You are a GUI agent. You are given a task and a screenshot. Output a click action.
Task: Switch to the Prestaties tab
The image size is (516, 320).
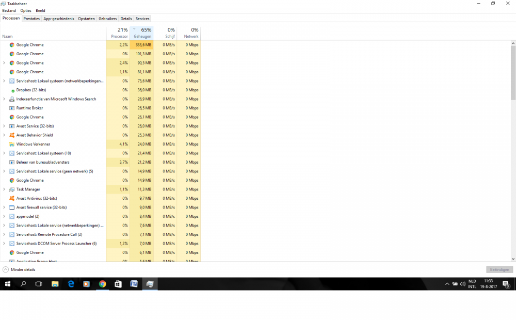pyautogui.click(x=31, y=19)
